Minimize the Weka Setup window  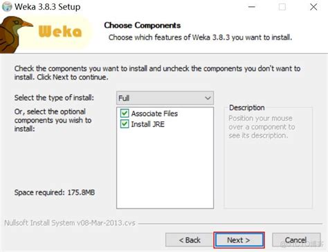252,7
